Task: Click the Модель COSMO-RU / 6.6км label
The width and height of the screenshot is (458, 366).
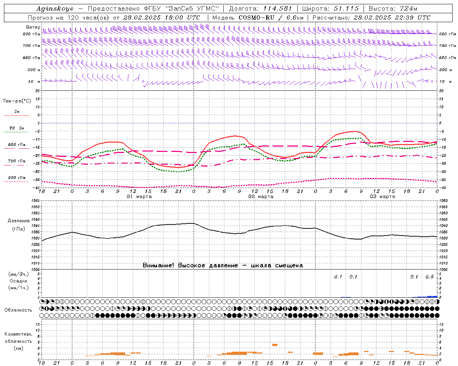Action: click(x=258, y=18)
